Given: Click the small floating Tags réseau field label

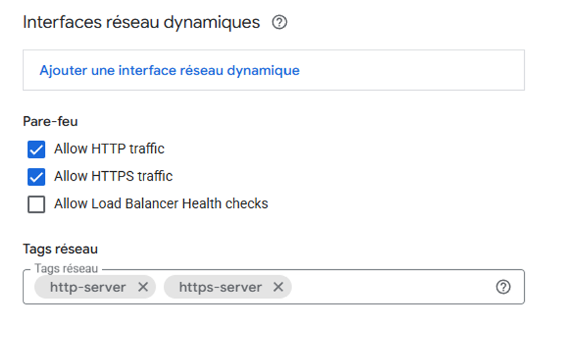Looking at the screenshot, I should (x=66, y=269).
